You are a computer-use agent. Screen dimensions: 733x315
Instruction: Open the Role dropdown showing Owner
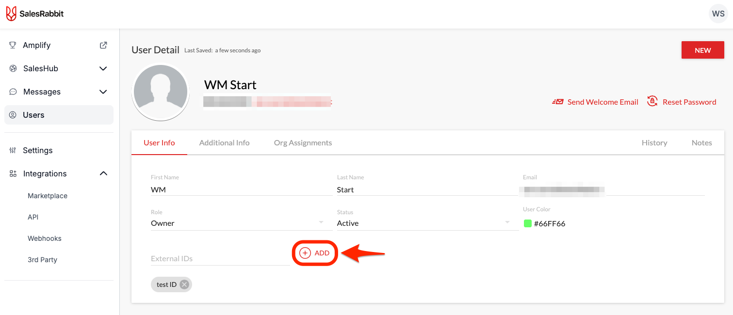[x=238, y=223]
